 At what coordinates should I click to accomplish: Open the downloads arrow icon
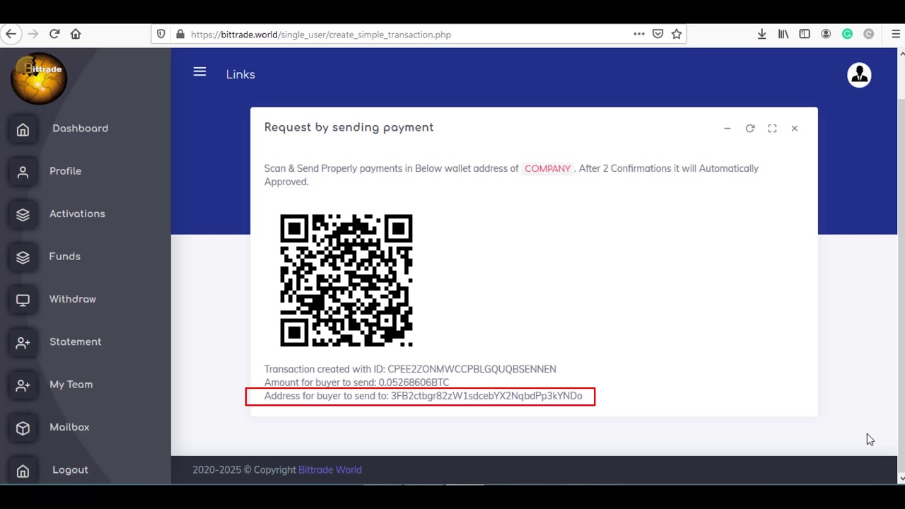[x=761, y=34]
